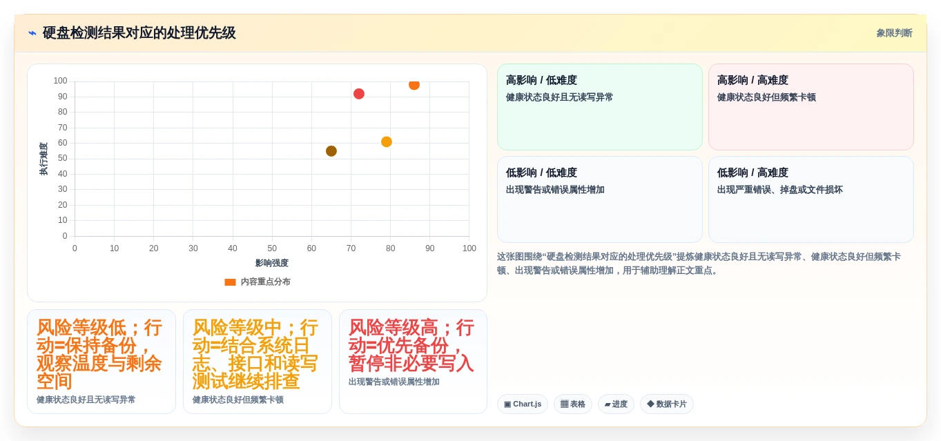
Task: Click 健康状态良好但频繁卡顿 in the pink quadrant card
Action: point(766,97)
